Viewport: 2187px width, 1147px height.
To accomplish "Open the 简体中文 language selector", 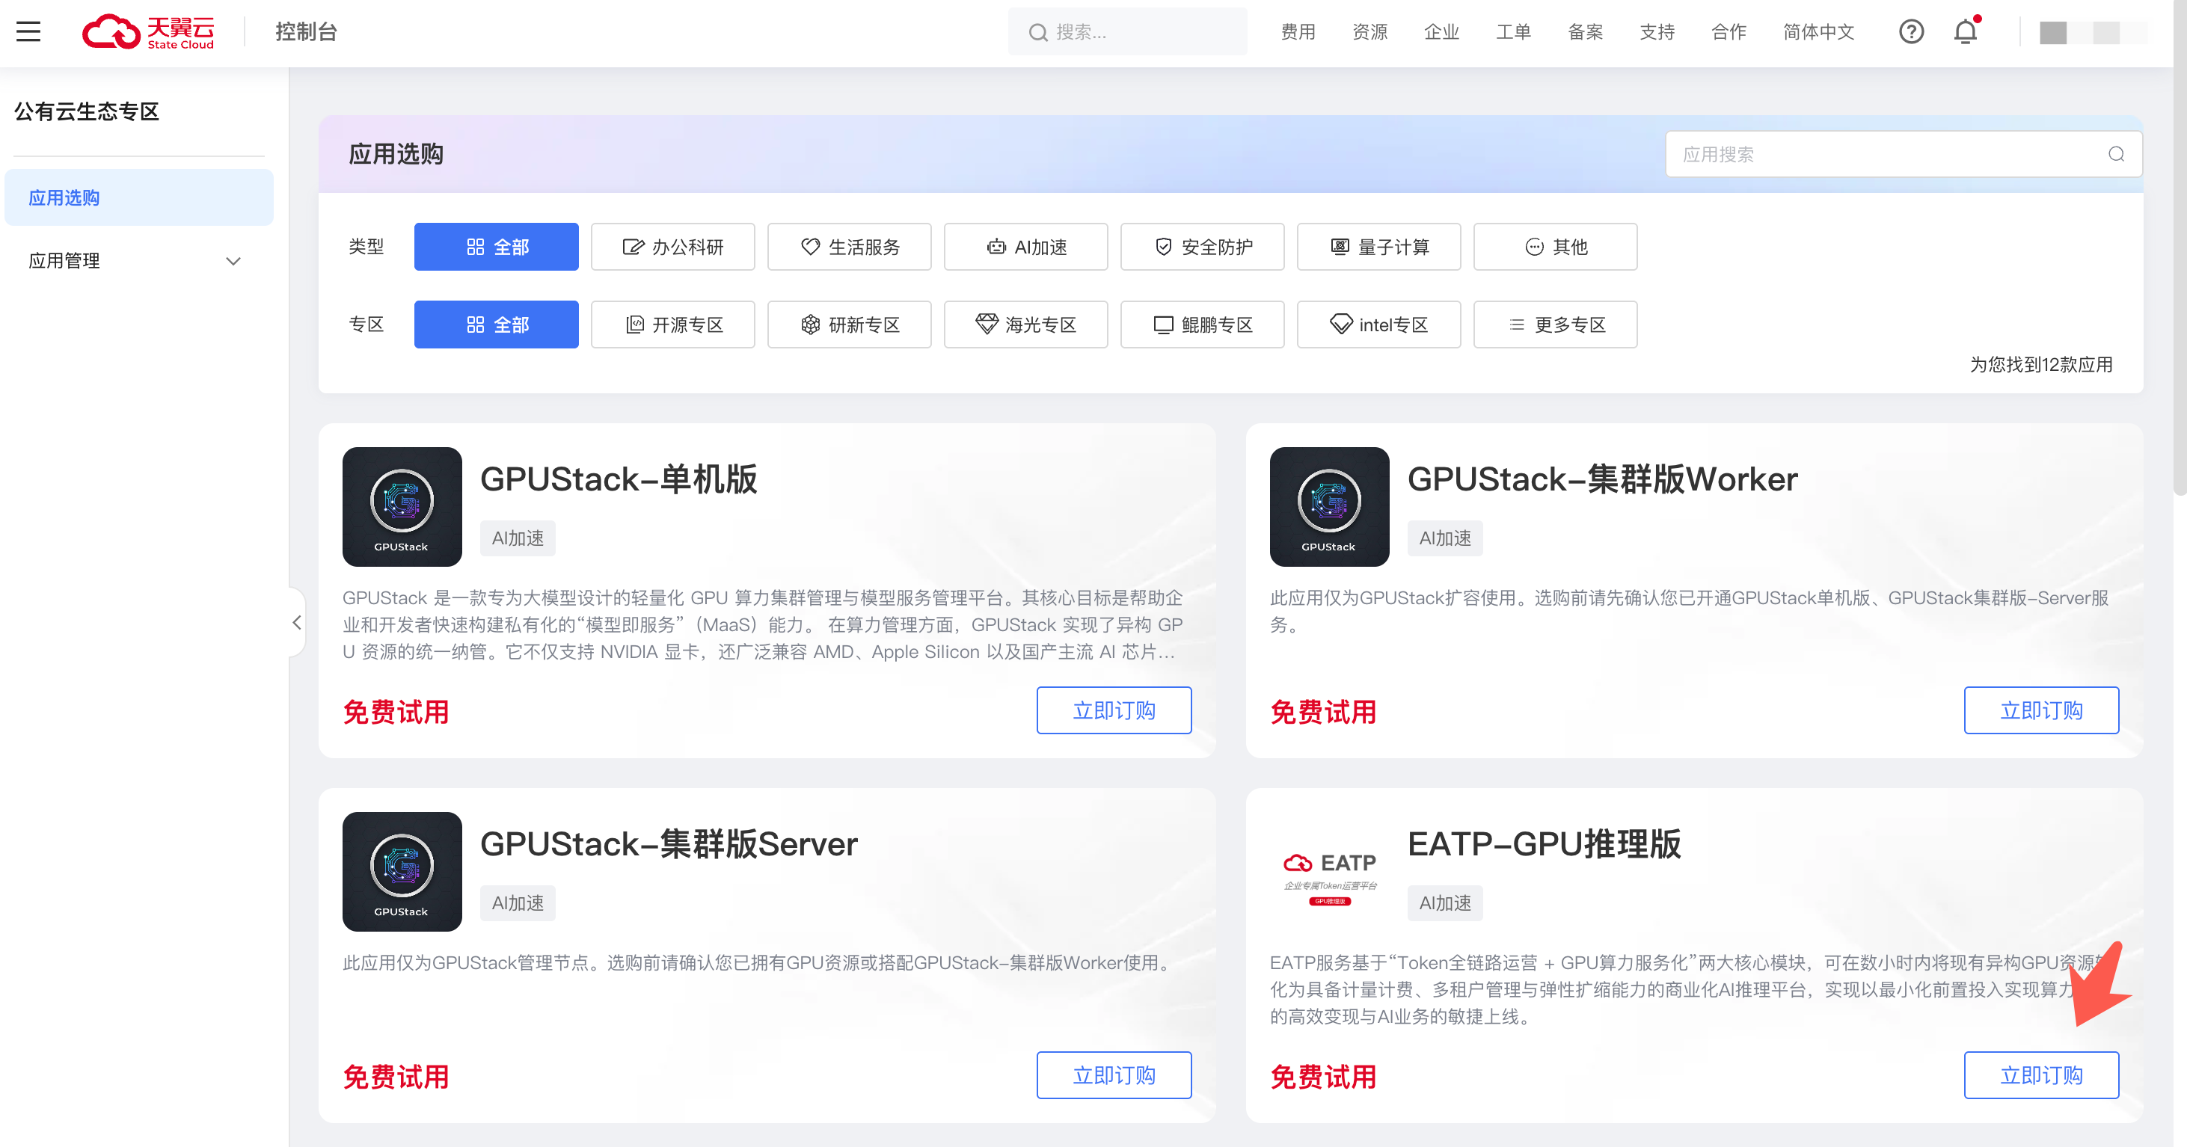I will [1818, 31].
